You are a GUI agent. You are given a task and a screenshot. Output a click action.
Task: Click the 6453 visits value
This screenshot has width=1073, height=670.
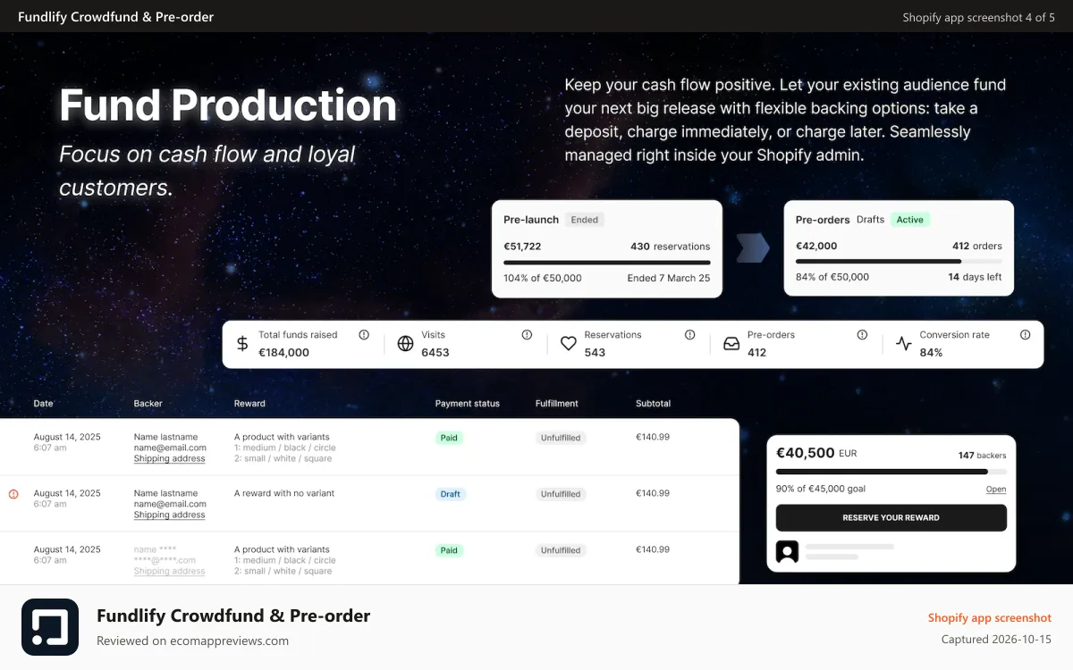click(x=435, y=353)
